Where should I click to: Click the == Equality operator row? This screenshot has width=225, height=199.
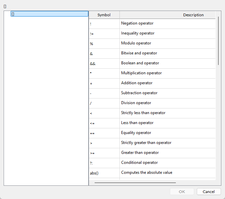click(x=136, y=133)
